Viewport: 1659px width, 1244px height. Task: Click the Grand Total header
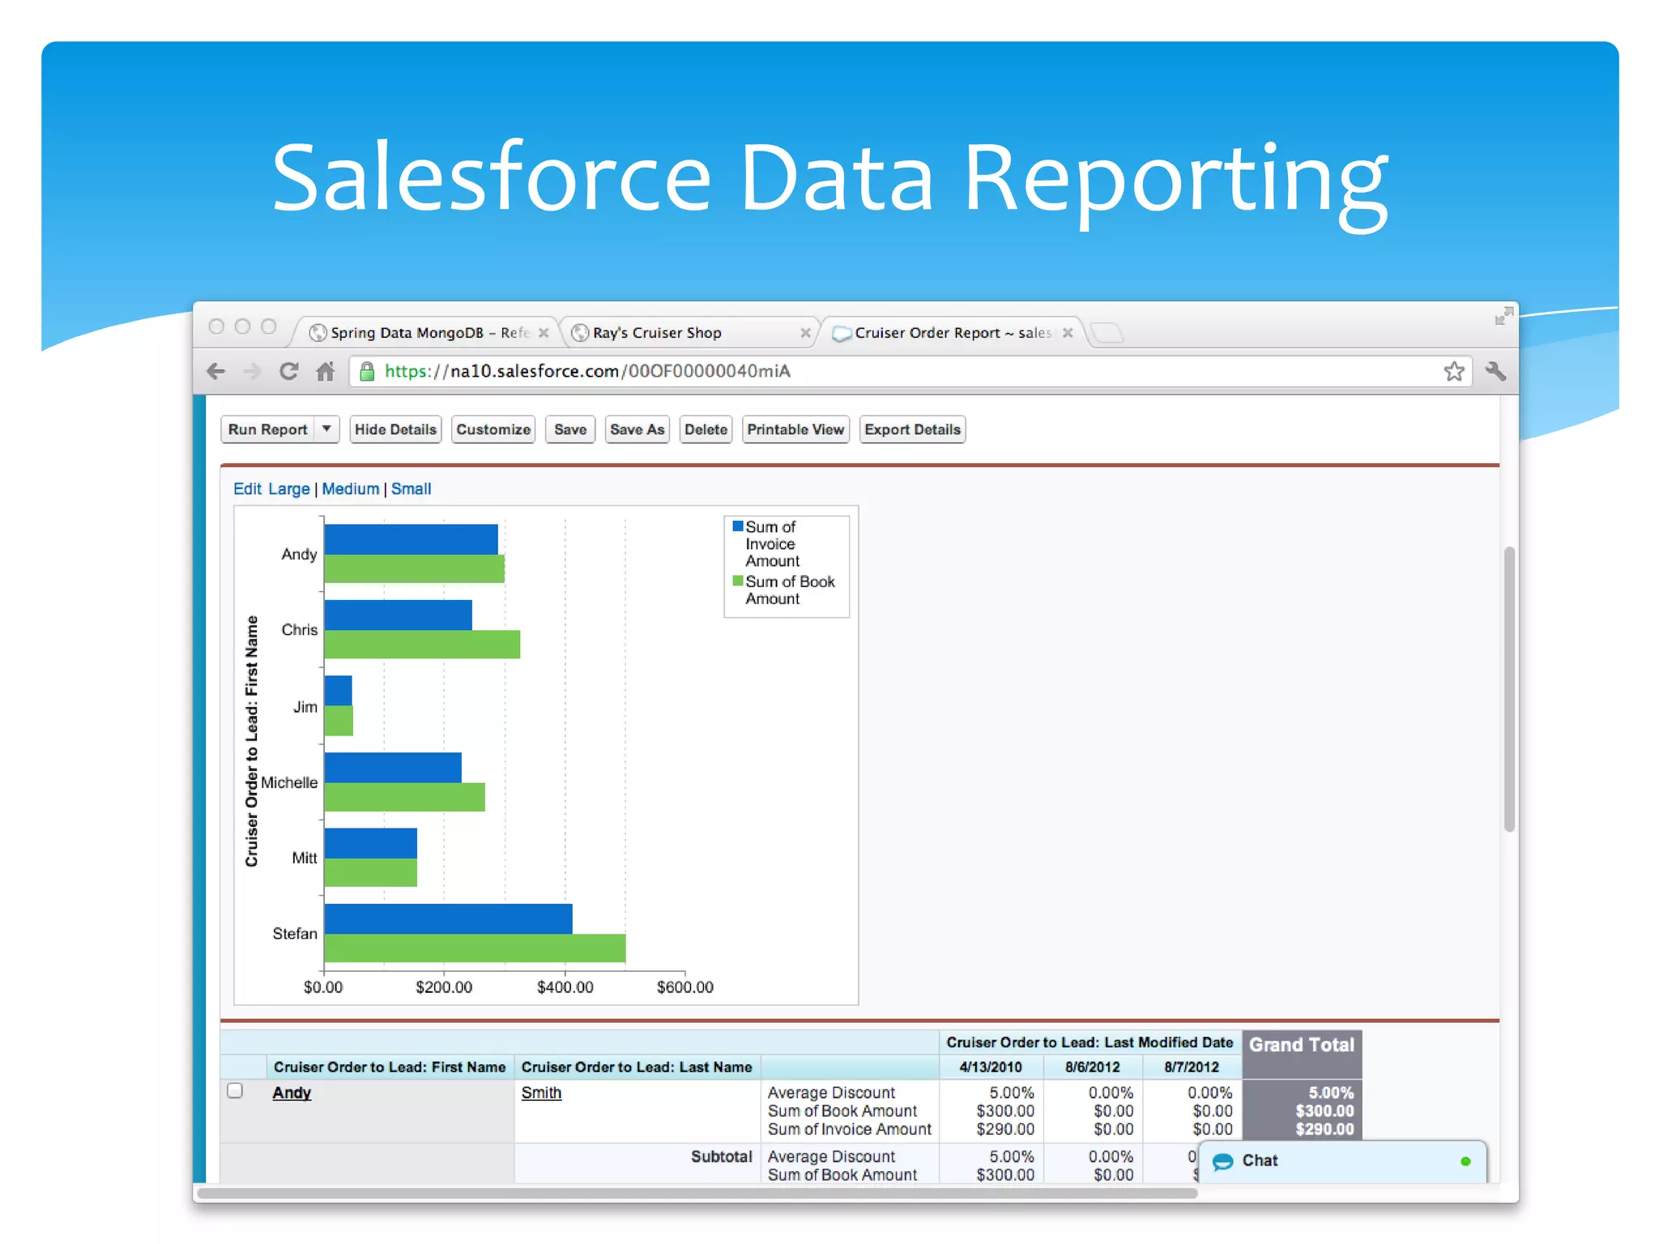(1302, 1045)
